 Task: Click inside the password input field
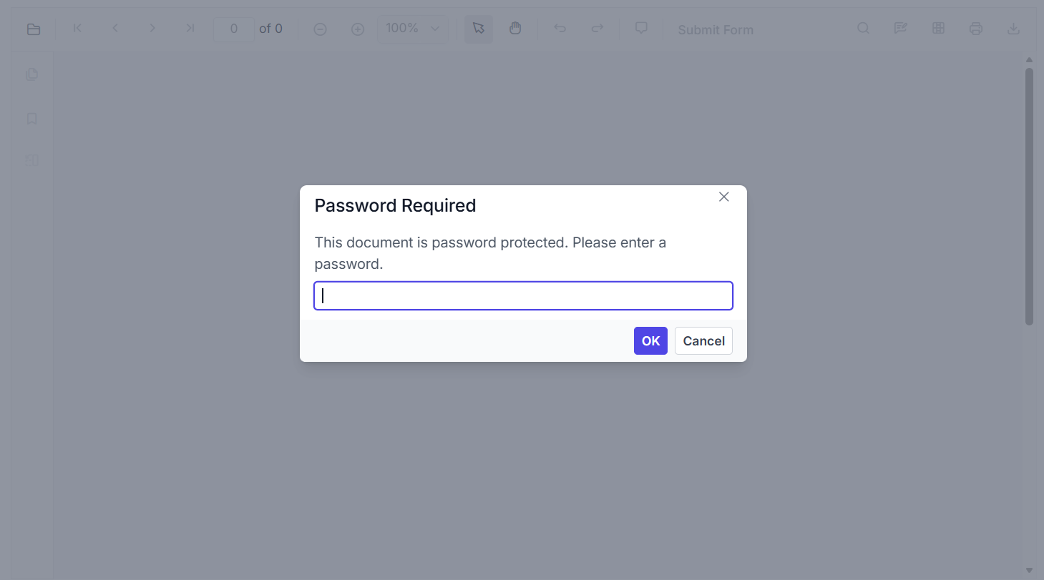523,295
